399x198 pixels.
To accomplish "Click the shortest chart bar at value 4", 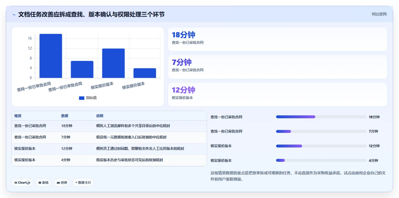I will tap(145, 73).
